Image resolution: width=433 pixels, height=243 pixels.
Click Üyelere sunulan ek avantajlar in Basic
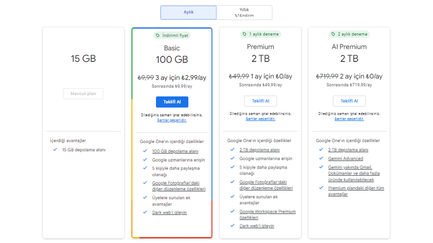(171, 201)
